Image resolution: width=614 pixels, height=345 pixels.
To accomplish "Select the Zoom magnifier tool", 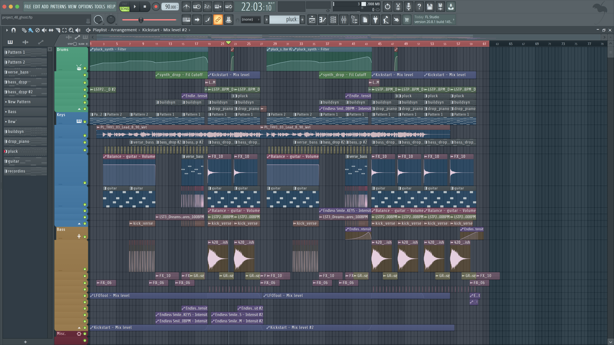I will coord(71,30).
